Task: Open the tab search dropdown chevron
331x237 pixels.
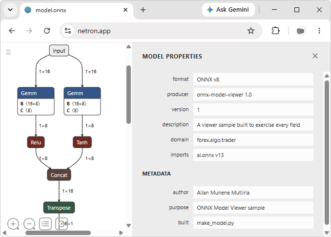Action: [10, 10]
